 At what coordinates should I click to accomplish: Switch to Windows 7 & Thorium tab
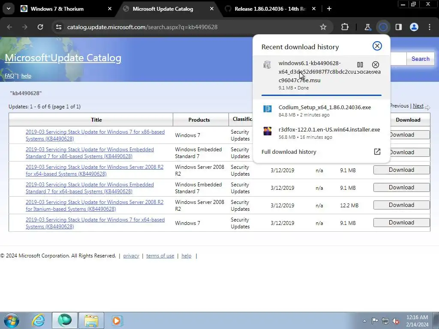57,9
